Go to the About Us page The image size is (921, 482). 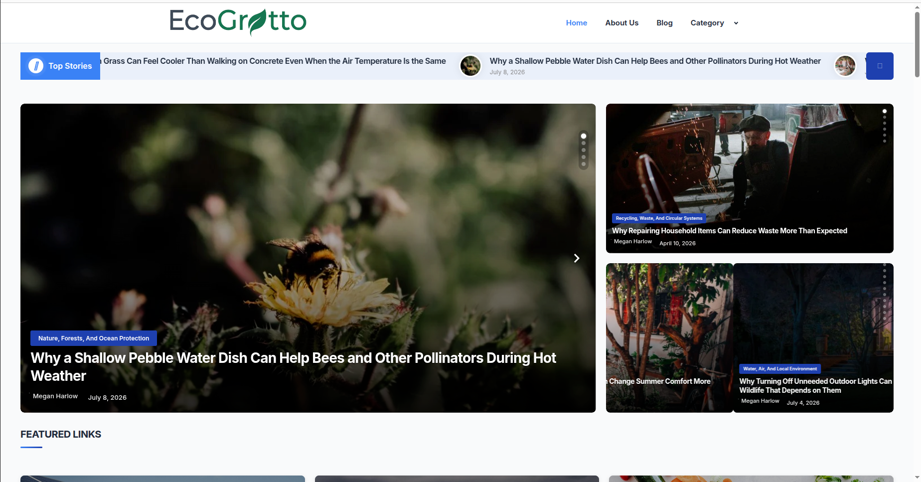(x=621, y=23)
